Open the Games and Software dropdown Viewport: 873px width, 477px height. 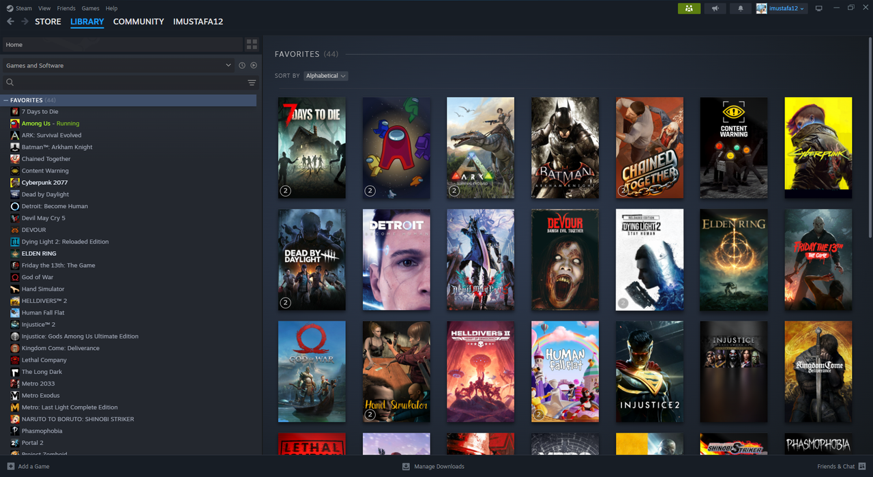point(119,66)
